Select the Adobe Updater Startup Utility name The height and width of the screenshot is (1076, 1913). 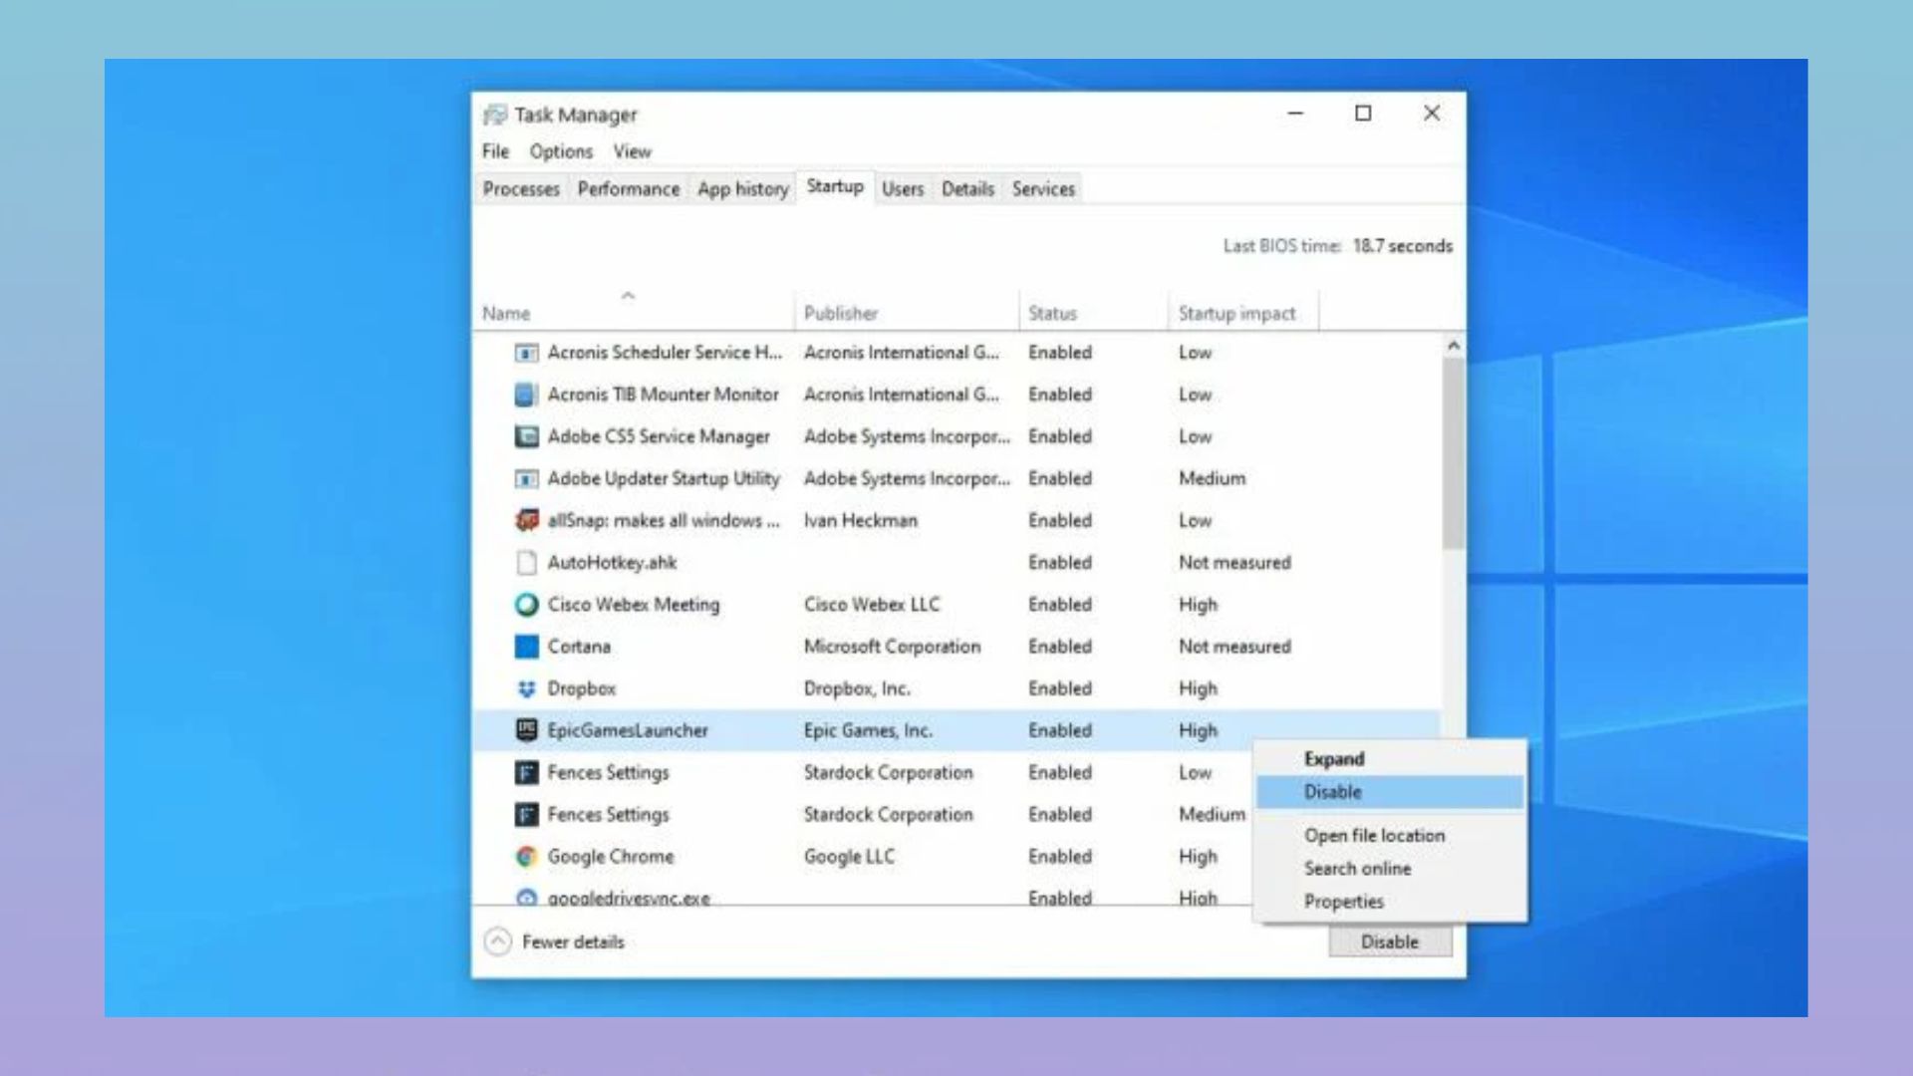pos(664,479)
